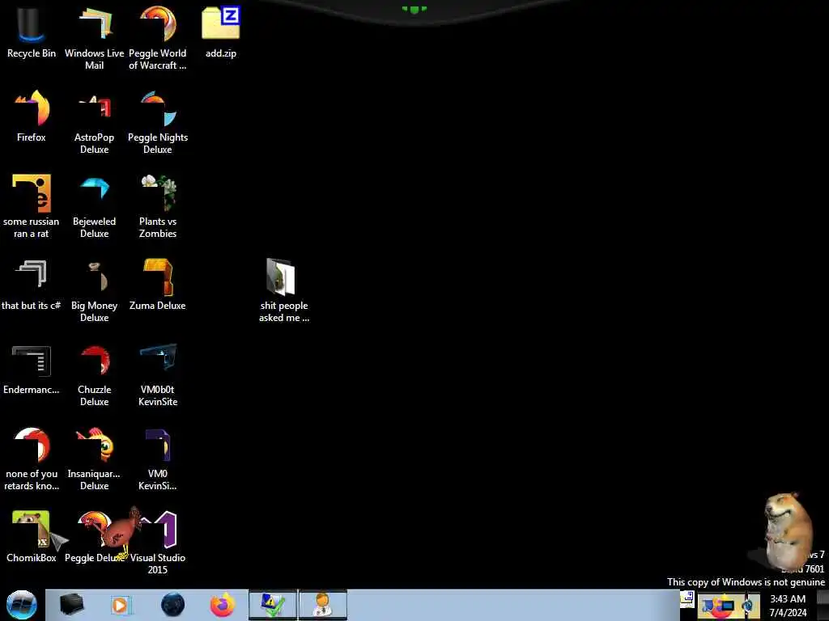Click the white tray icon left of the clock
Image resolution: width=829 pixels, height=621 pixels.
pyautogui.click(x=687, y=598)
